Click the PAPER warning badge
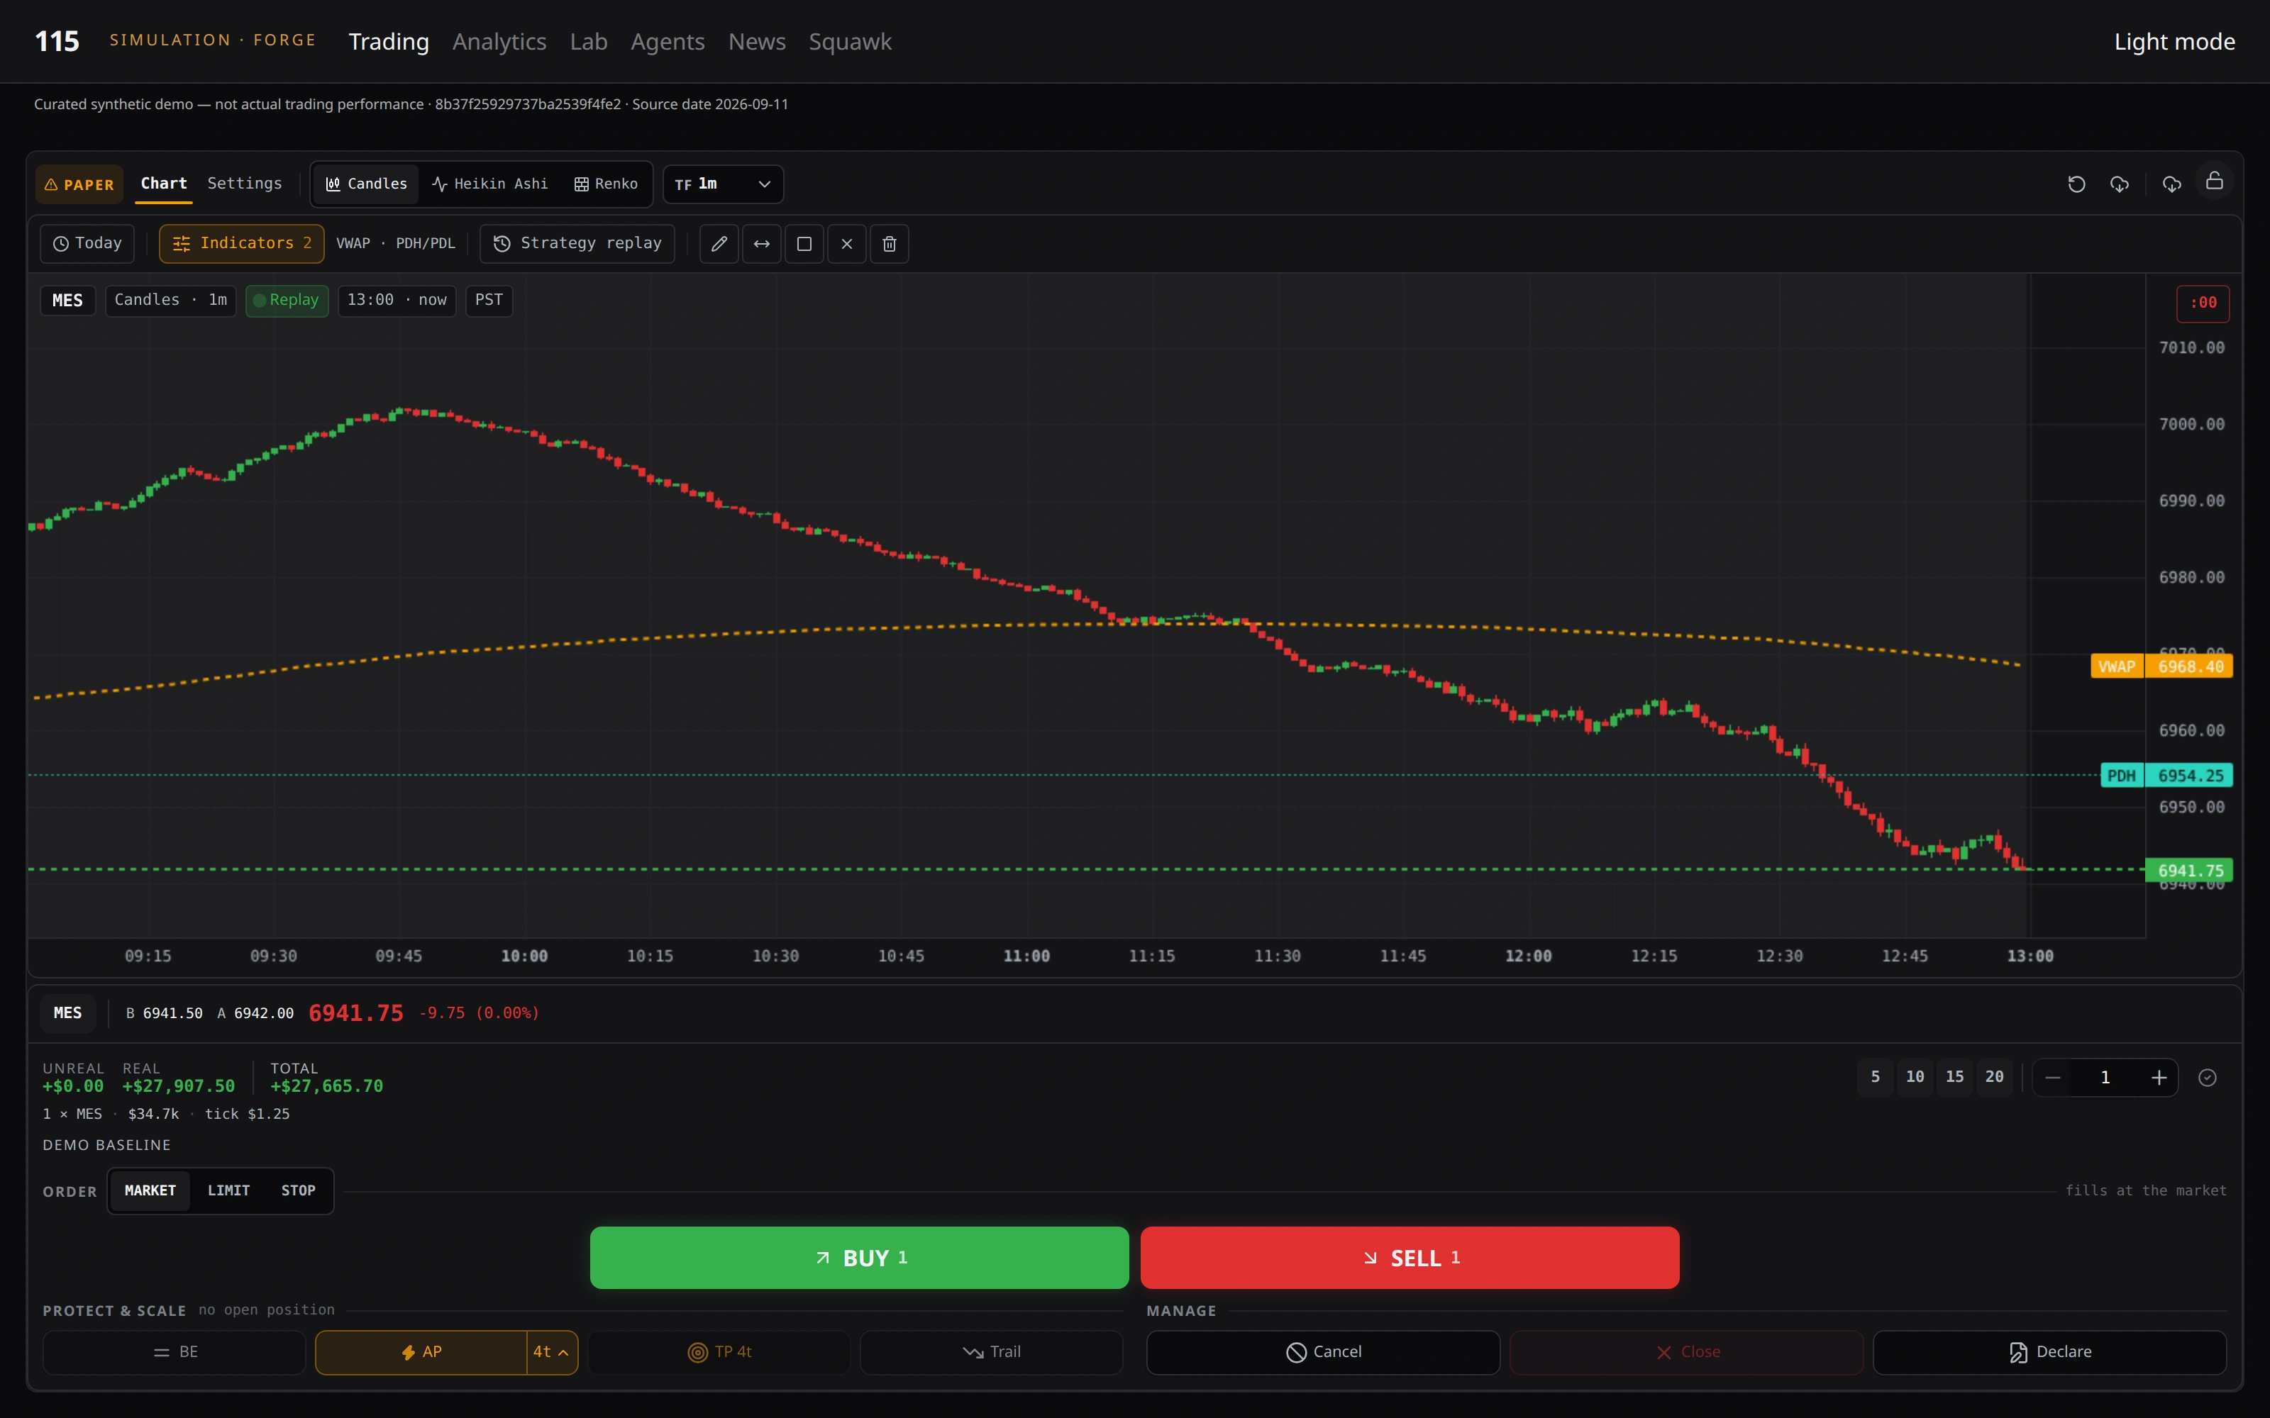 pyautogui.click(x=79, y=185)
